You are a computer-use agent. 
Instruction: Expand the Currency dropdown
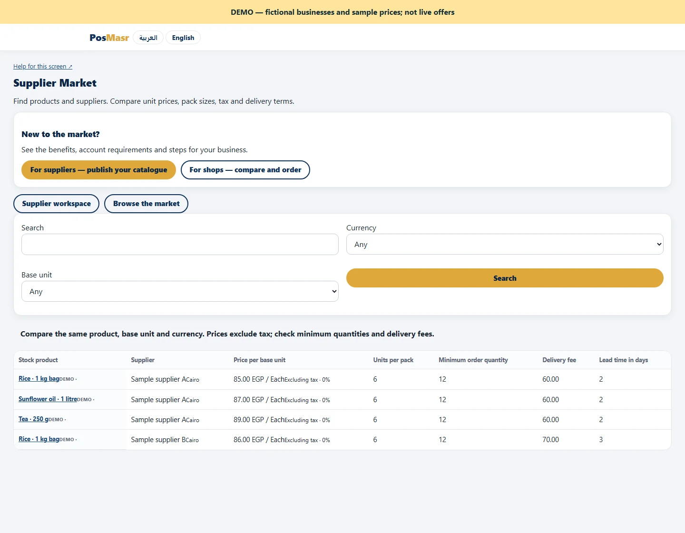505,244
